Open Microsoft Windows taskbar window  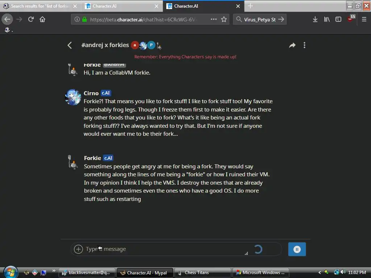coord(260,273)
